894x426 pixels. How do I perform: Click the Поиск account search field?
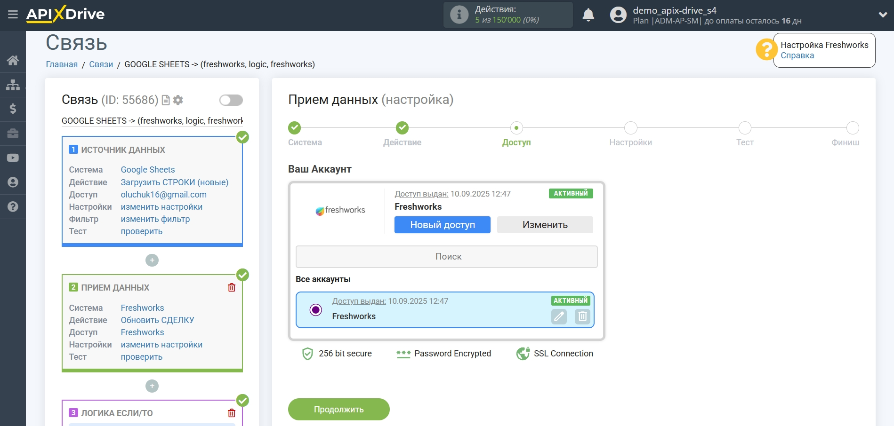446,257
